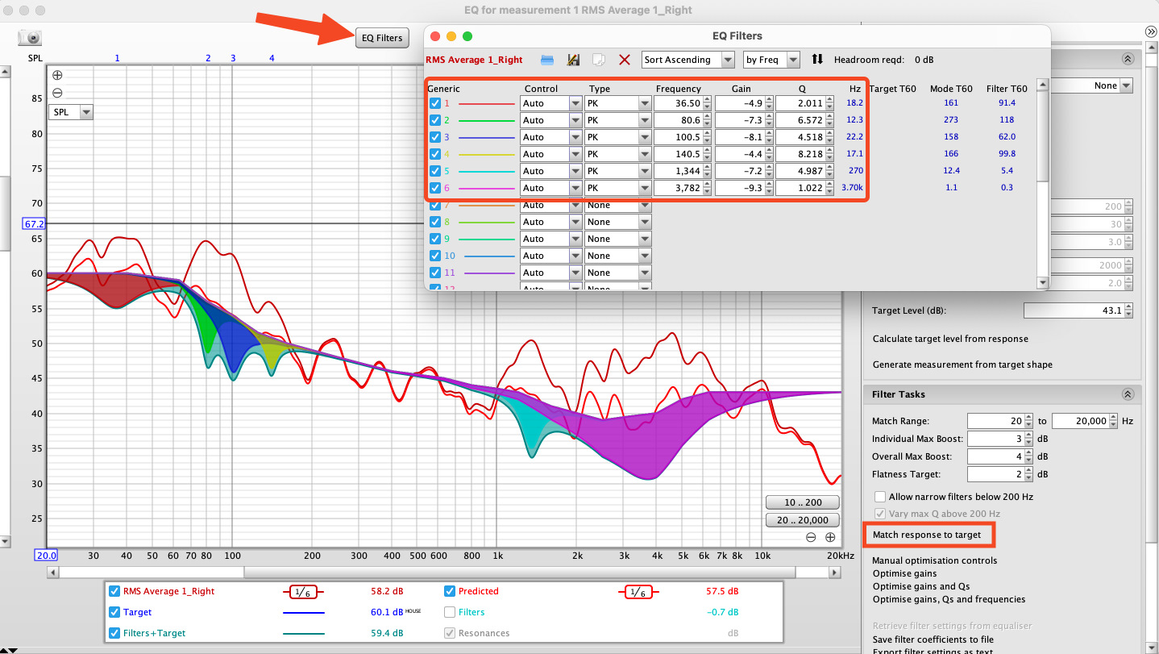
Task: Increase filter 1 frequency with the stepper
Action: pyautogui.click(x=707, y=100)
